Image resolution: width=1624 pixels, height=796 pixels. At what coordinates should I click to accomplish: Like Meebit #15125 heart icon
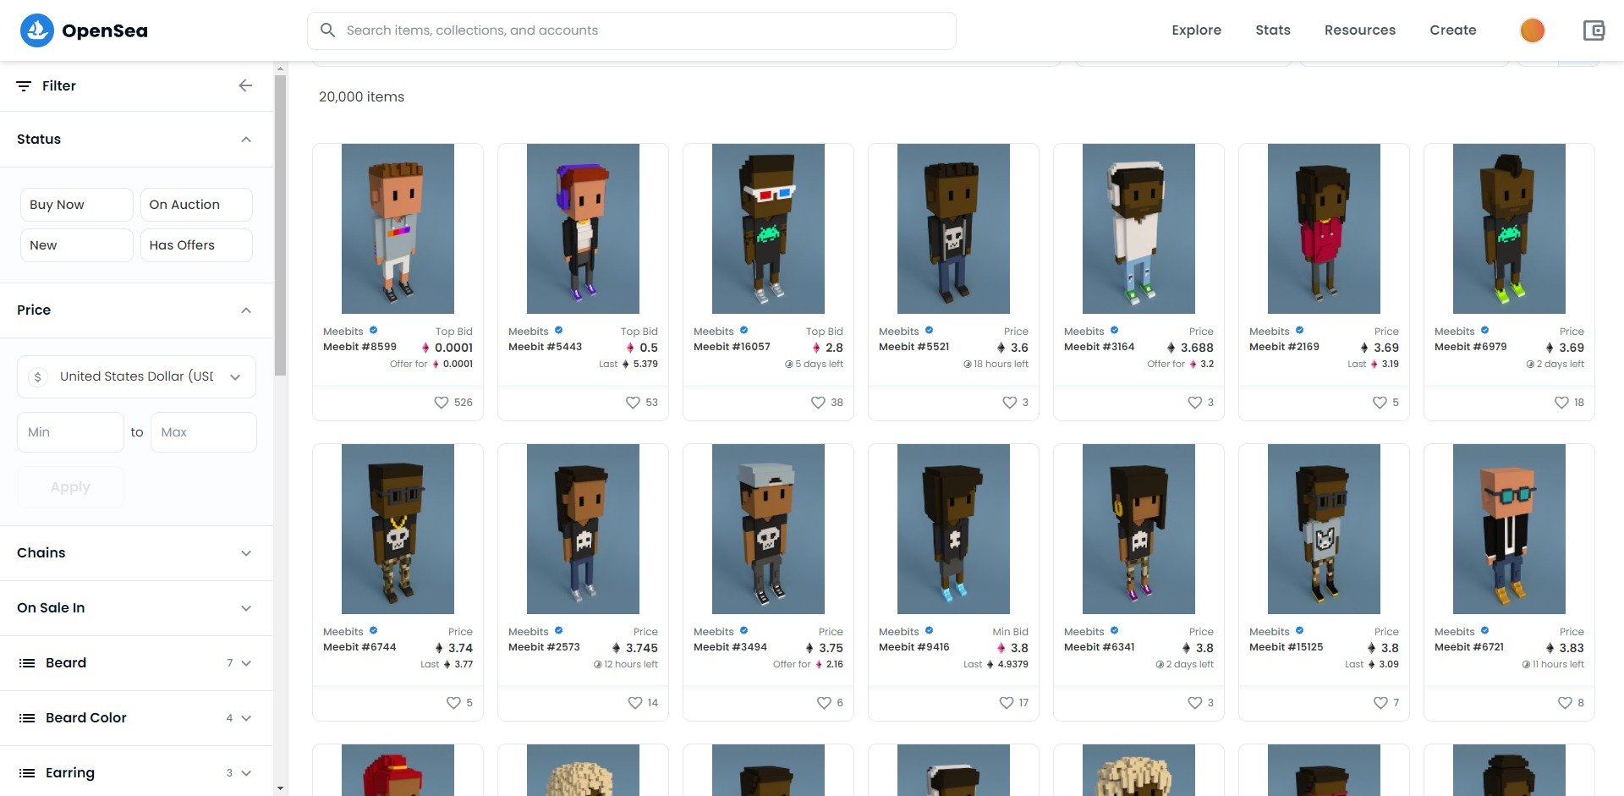click(x=1380, y=703)
